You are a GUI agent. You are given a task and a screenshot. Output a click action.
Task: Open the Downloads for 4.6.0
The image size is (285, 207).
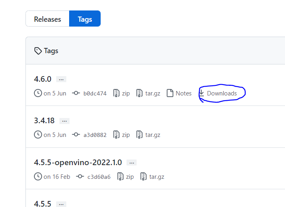(222, 93)
